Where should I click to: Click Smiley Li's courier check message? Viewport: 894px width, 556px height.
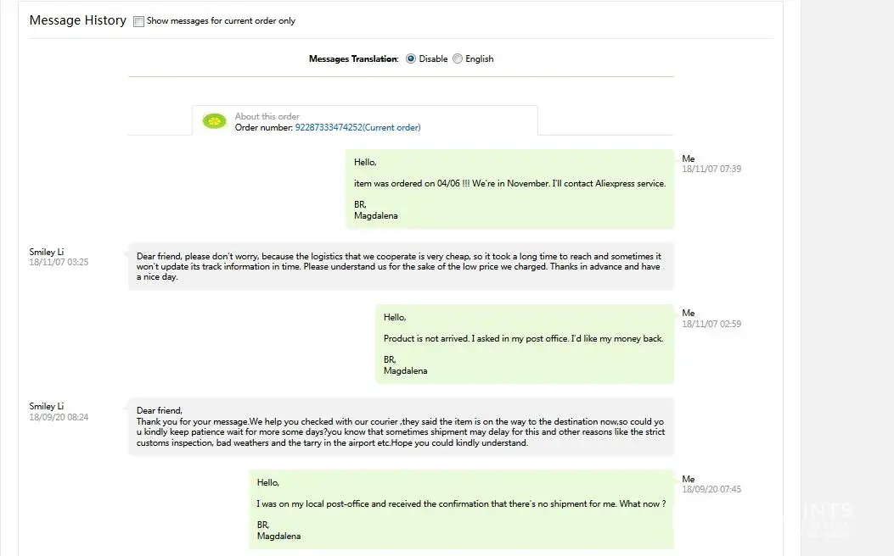(x=401, y=426)
